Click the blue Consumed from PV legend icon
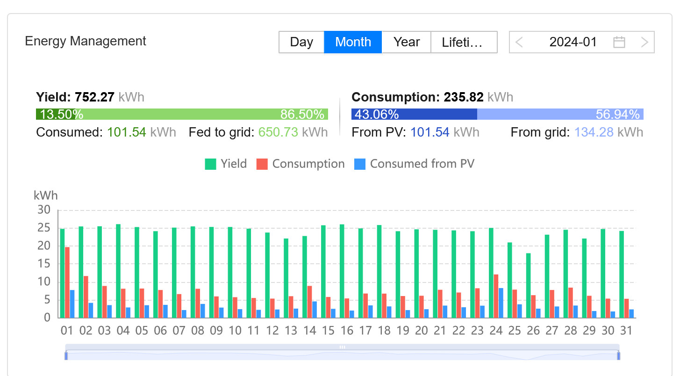680x376 pixels. click(360, 164)
